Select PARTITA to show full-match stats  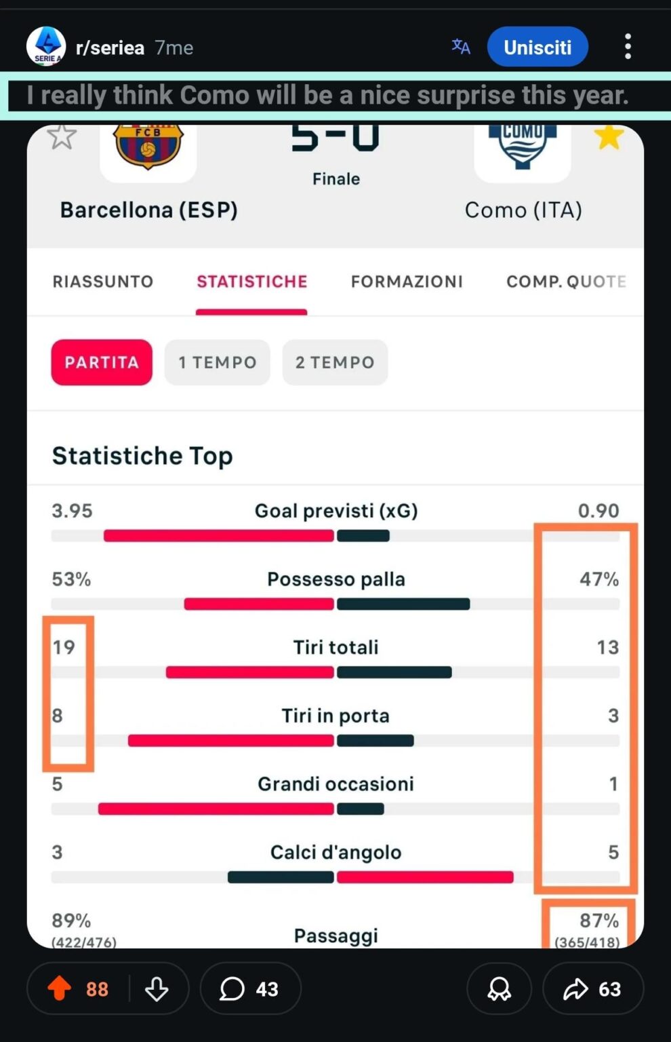(101, 362)
